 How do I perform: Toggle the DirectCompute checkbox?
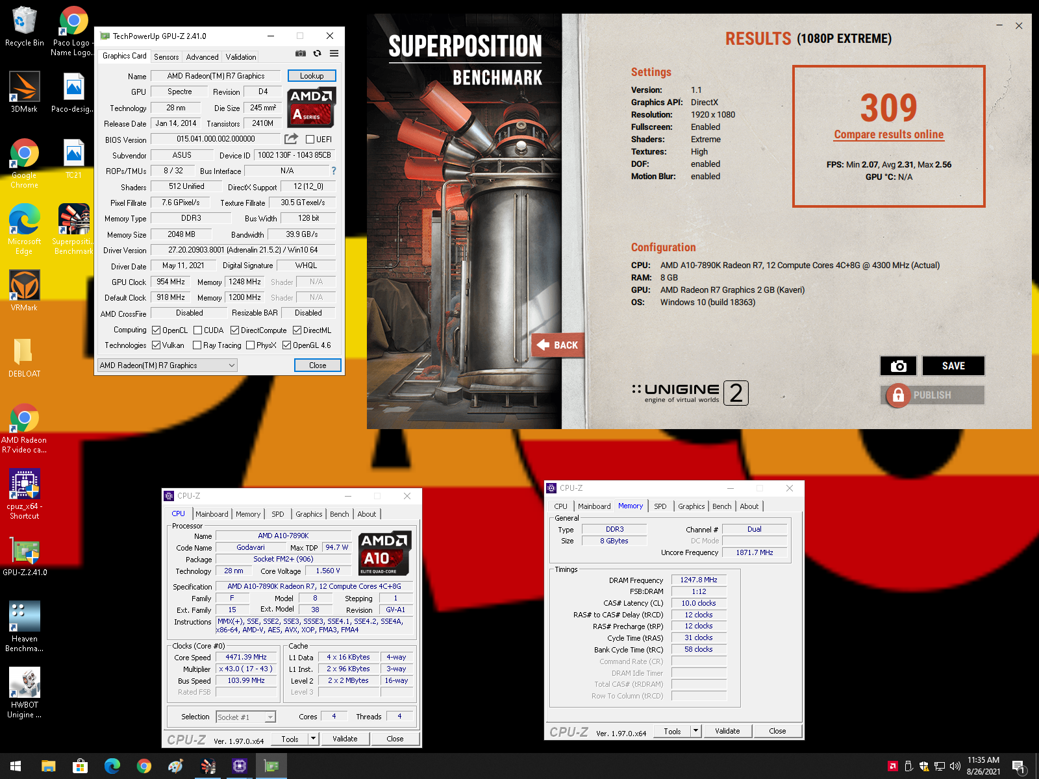(x=234, y=330)
